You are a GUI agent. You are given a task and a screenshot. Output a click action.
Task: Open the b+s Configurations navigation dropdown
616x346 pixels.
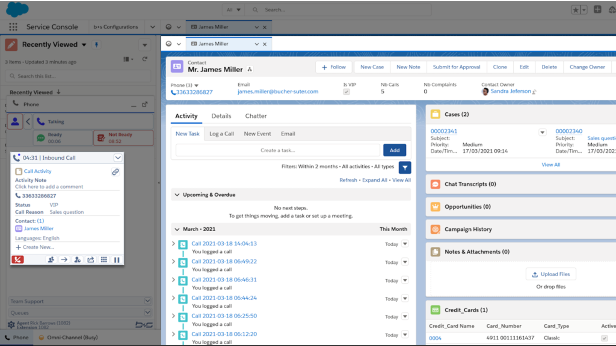[152, 27]
